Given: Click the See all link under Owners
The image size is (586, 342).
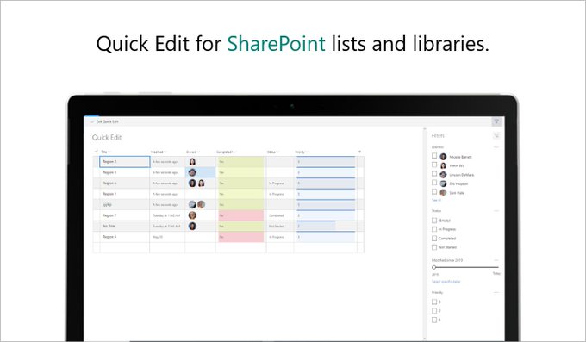Looking at the screenshot, I should (x=436, y=201).
